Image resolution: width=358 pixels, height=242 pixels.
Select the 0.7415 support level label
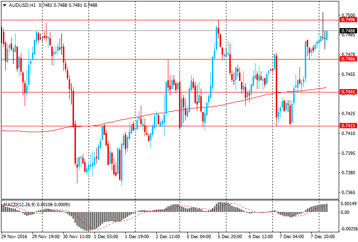pos(348,126)
